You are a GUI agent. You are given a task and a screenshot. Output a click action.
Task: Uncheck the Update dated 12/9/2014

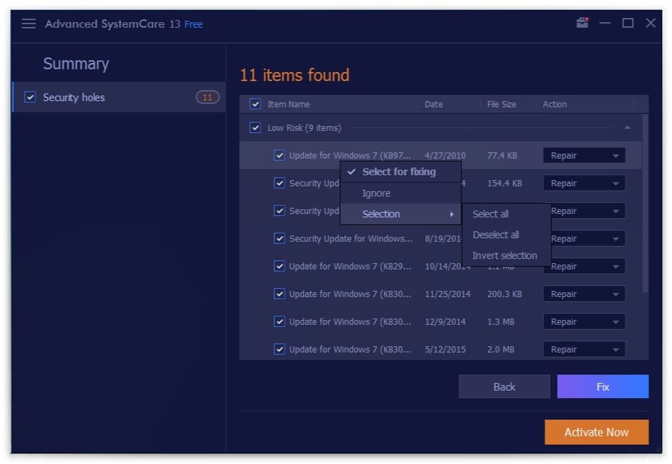click(x=279, y=321)
